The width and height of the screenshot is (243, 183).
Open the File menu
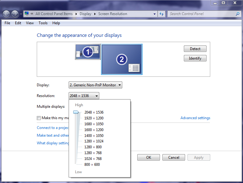[7, 23]
